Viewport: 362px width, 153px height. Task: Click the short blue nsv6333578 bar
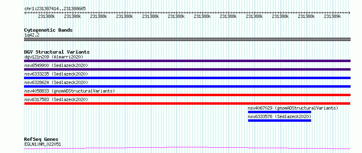pyautogui.click(x=279, y=121)
